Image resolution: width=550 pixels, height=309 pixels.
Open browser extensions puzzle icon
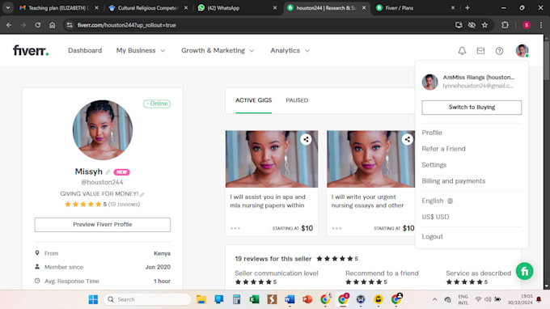point(505,25)
